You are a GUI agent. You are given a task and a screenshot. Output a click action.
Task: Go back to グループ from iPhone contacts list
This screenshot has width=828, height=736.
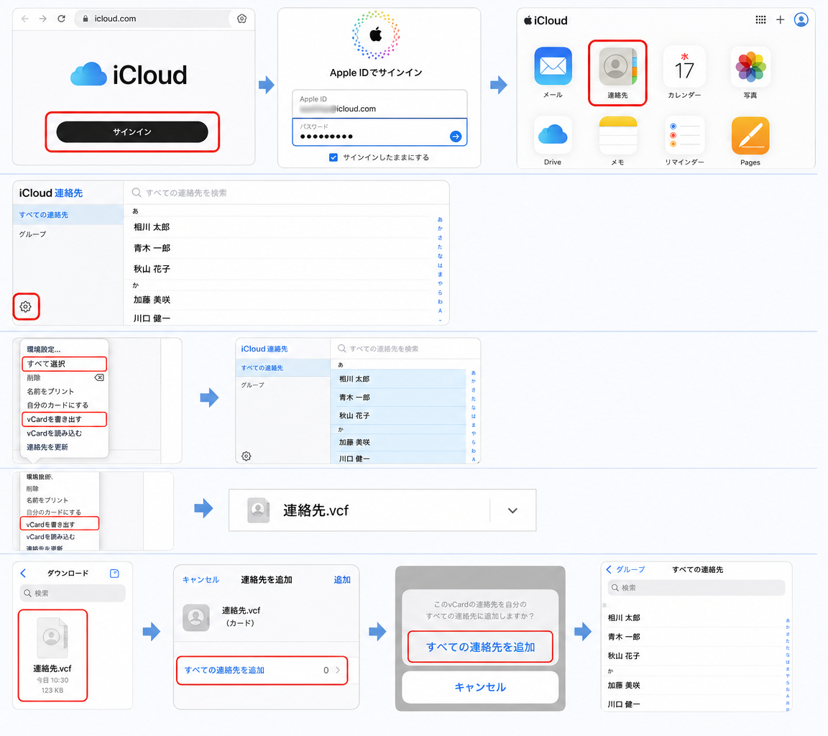626,570
